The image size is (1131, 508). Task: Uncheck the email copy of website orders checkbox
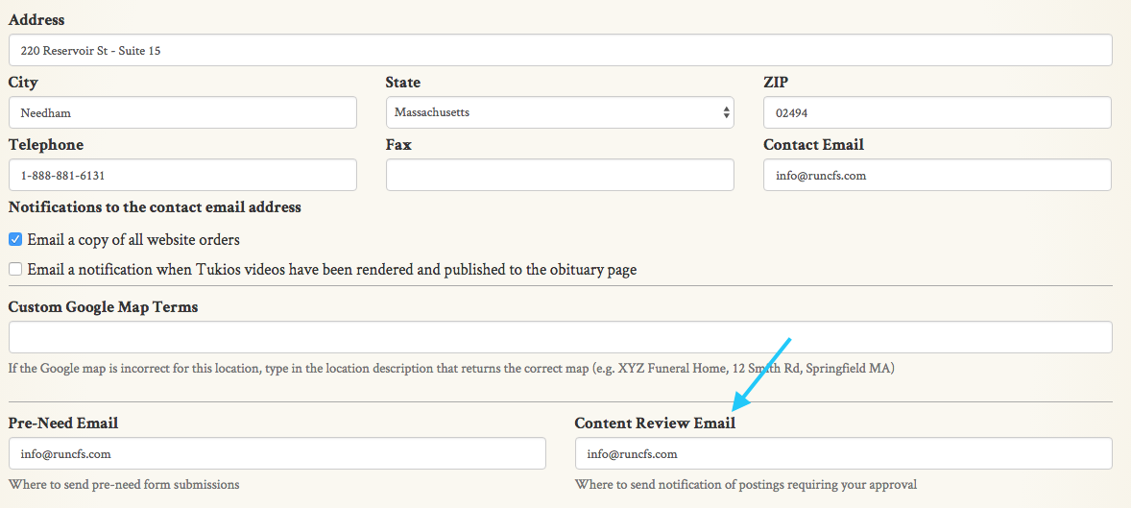click(x=15, y=239)
